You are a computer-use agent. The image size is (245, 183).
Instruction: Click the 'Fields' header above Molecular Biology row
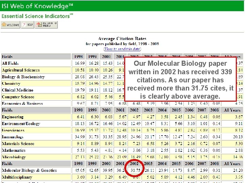(36, 164)
